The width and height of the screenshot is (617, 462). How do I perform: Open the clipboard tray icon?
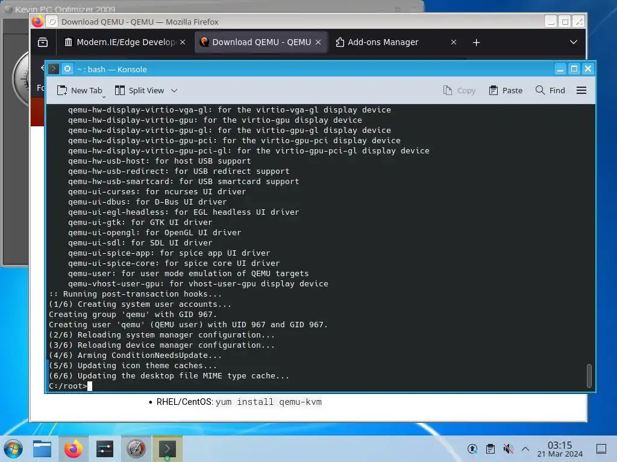(490, 449)
